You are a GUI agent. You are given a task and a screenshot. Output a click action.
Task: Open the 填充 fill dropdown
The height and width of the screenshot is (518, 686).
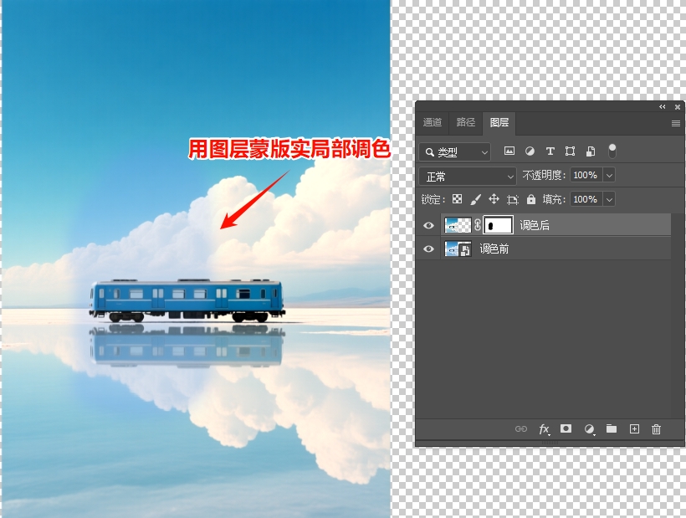point(608,200)
